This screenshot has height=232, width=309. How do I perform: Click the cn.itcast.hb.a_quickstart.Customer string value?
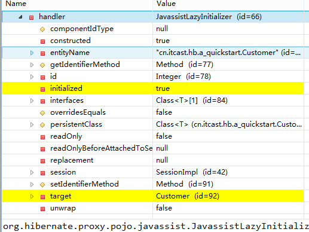pos(228,53)
